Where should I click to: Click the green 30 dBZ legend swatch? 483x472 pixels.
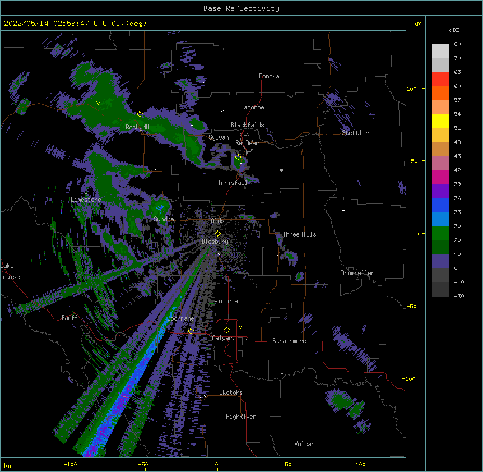tap(440, 233)
